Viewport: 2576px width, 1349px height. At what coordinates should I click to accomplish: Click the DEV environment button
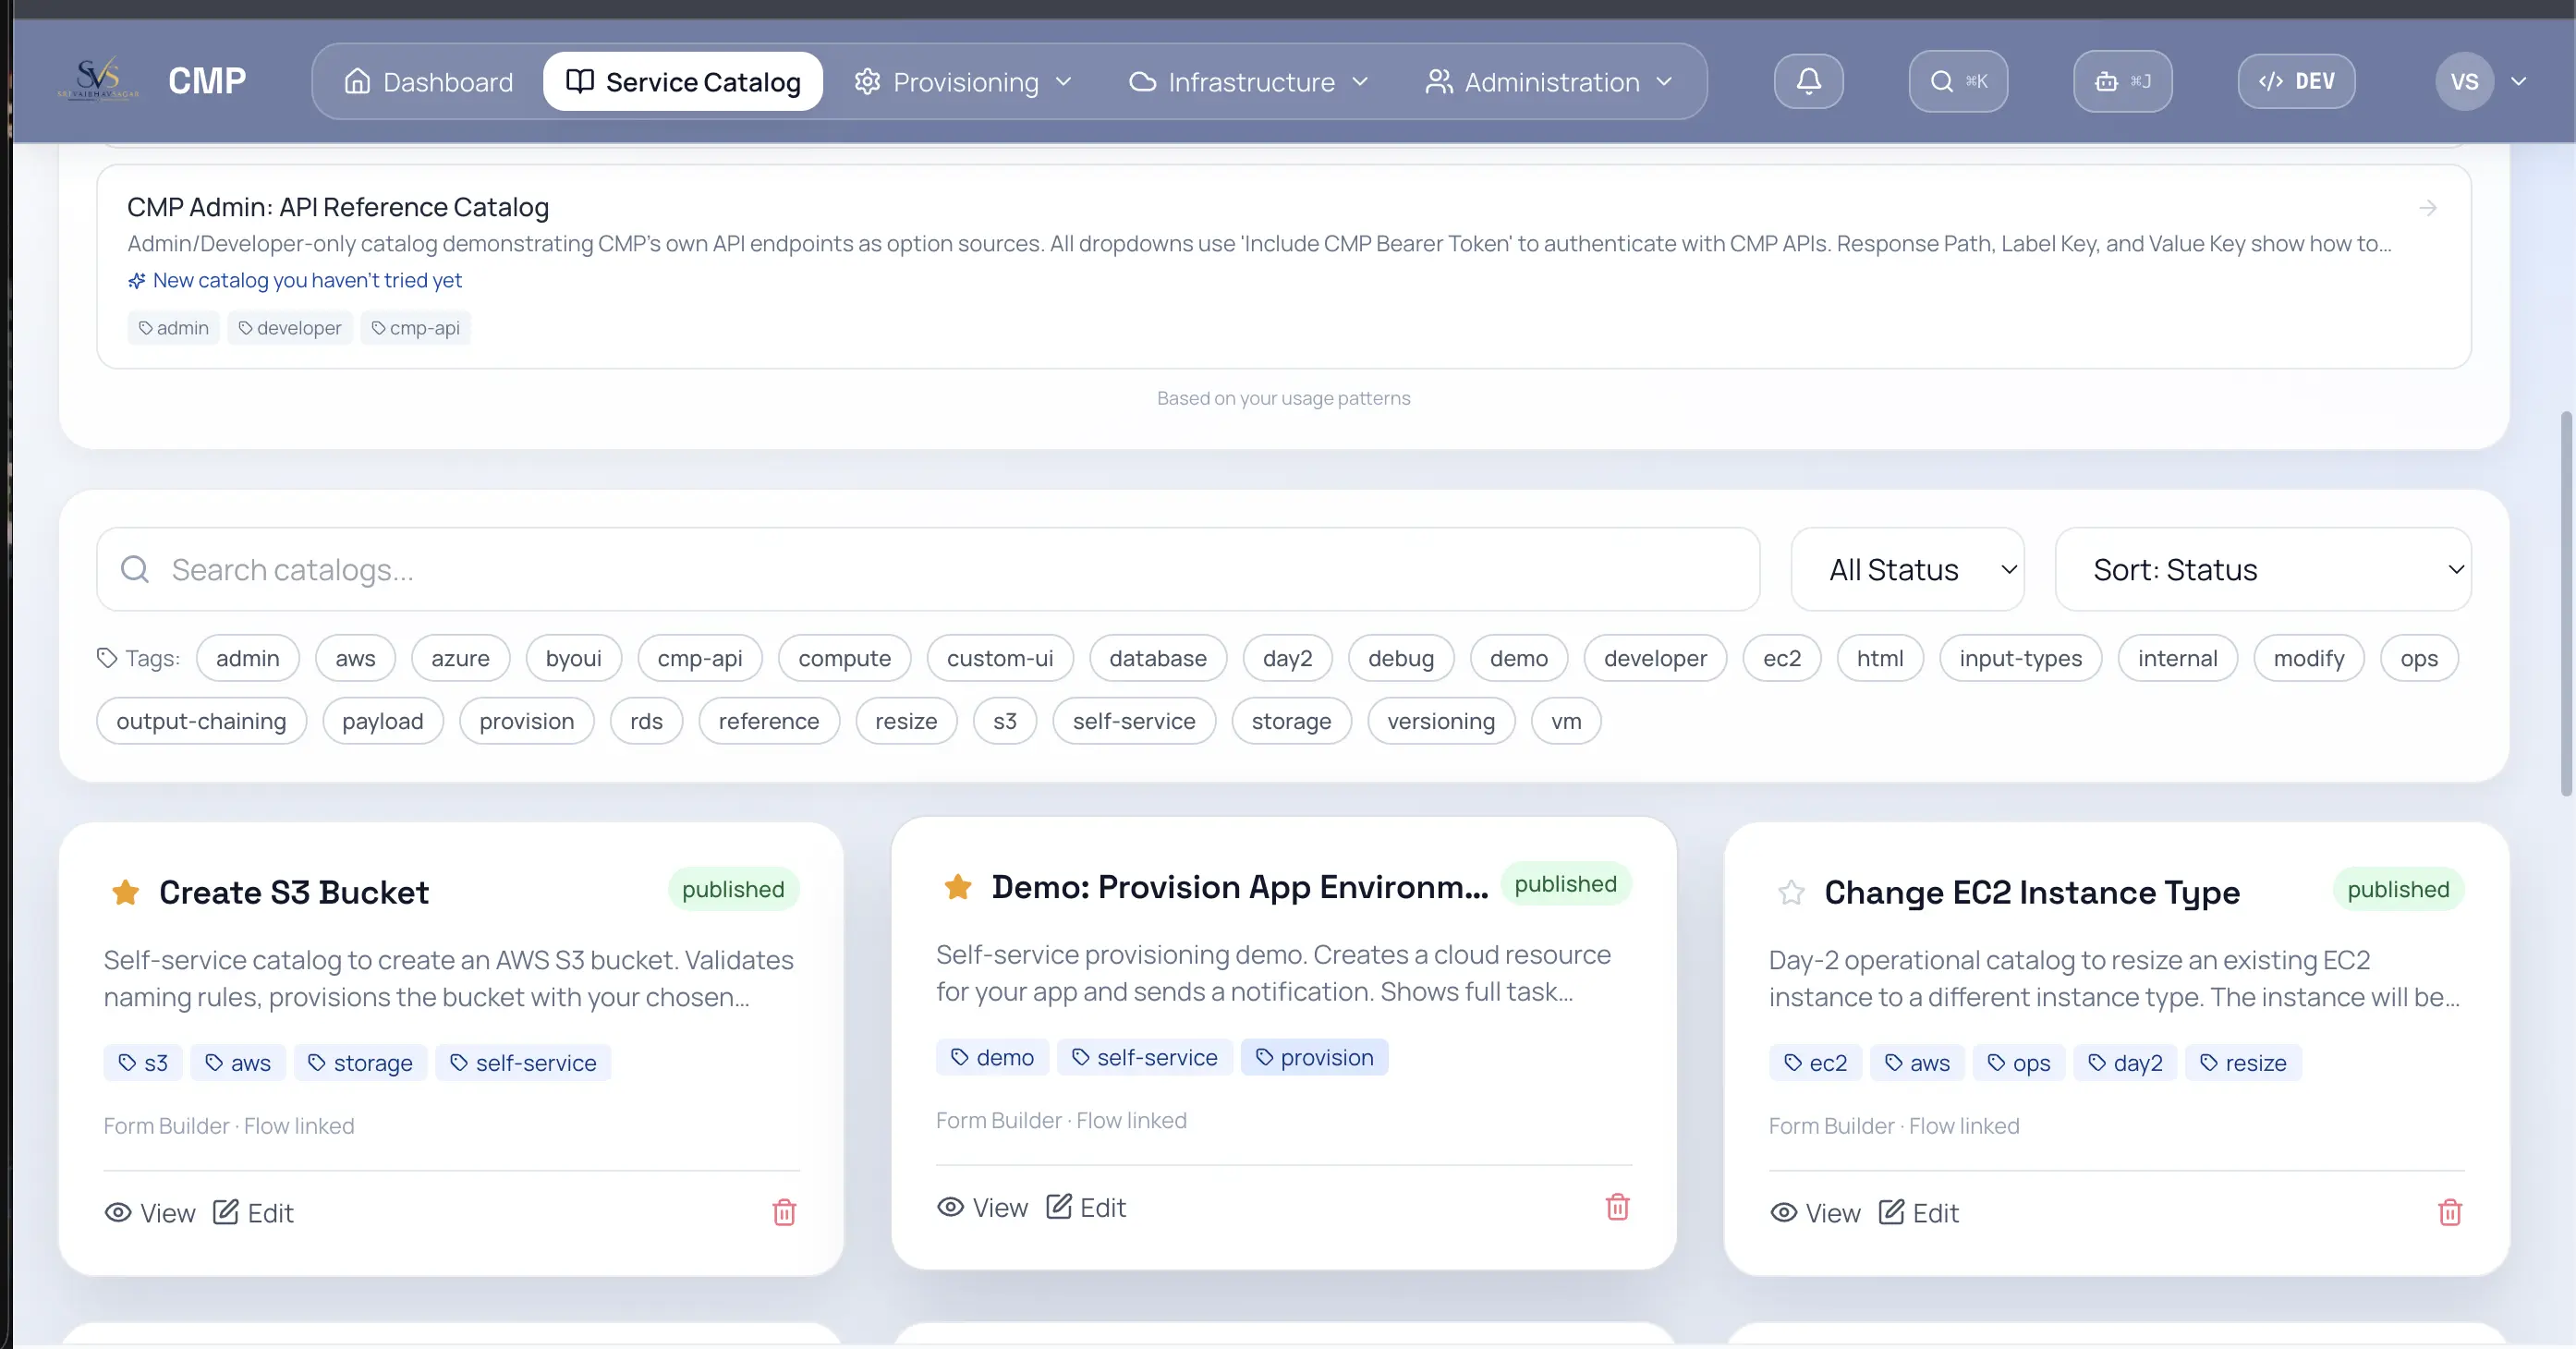pos(2296,81)
